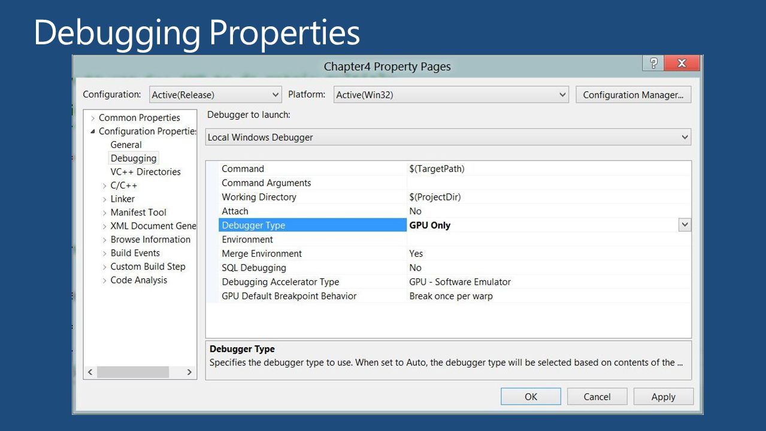Select the Code Analysis tree item
Viewport: 766px width, 431px height.
point(139,280)
